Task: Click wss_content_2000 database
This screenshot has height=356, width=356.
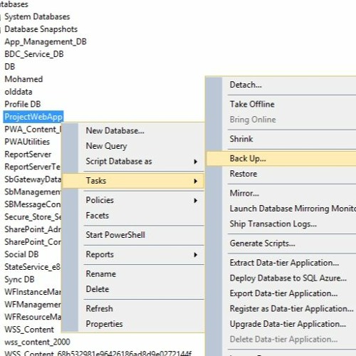Action: (x=37, y=342)
